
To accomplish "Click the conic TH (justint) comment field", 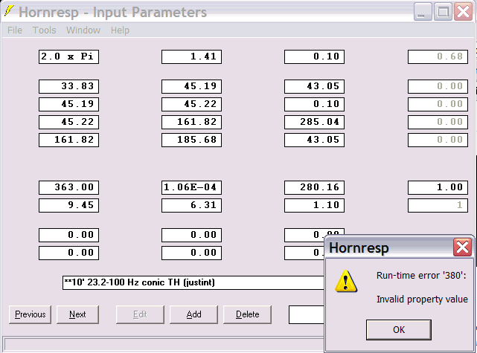I will (x=193, y=282).
